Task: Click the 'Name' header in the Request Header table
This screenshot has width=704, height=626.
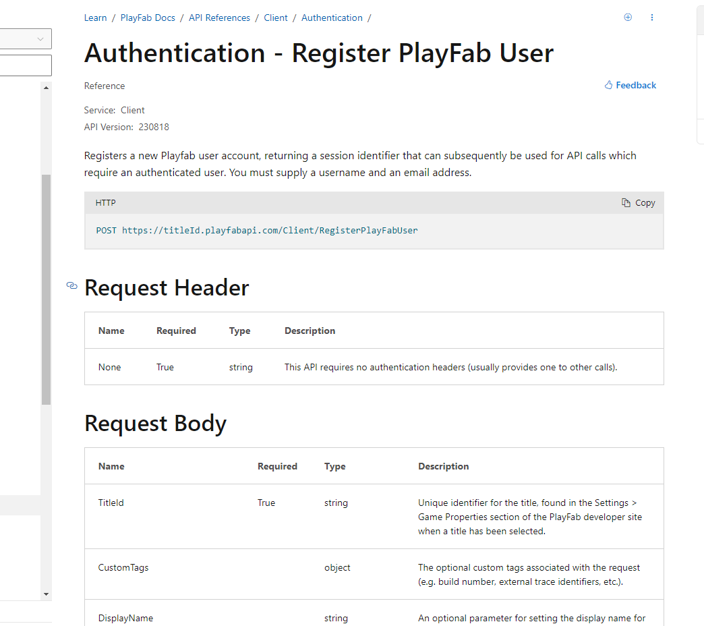Action: [111, 331]
